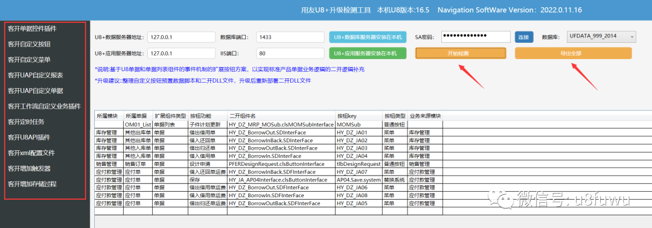652x228 pixels.
Task: Open 客开U8API插件 section
Action: (x=29, y=138)
